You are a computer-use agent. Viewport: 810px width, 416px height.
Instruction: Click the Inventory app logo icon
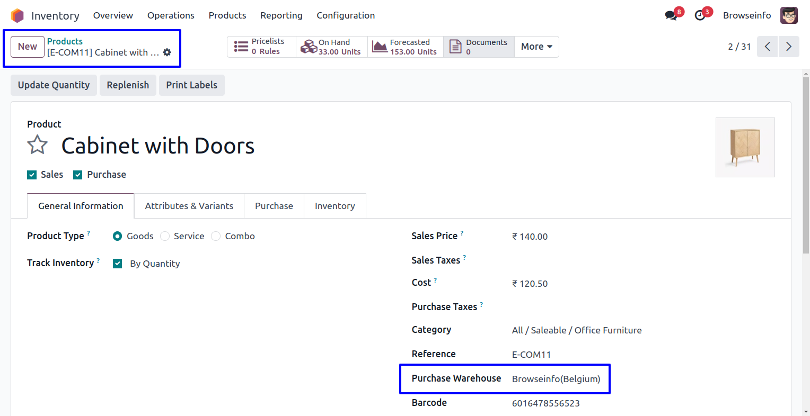point(17,16)
